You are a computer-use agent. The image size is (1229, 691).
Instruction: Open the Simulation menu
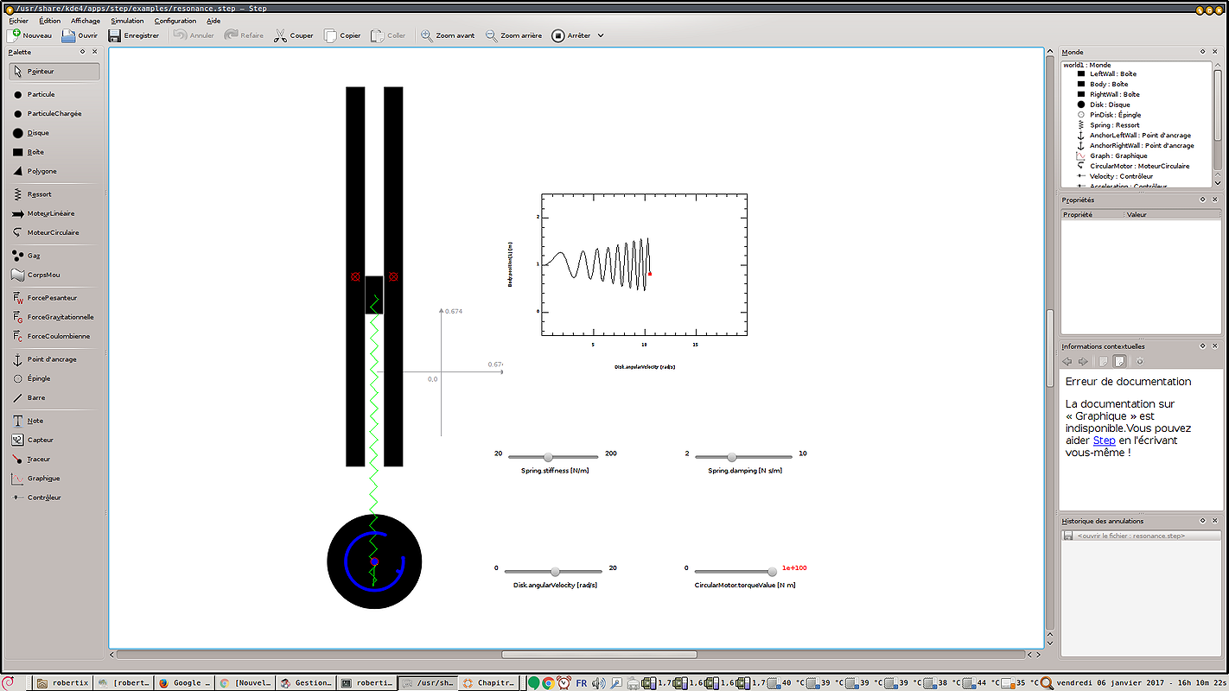tap(127, 21)
